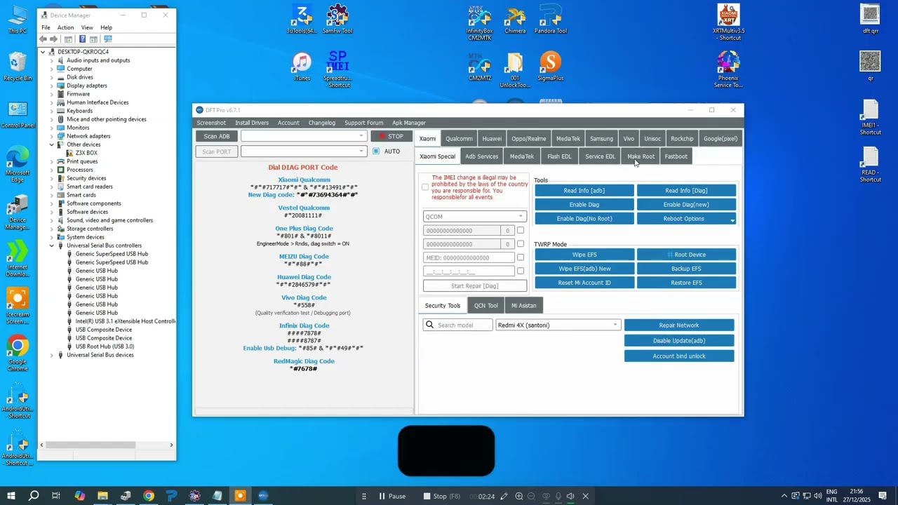Open the XRTMultiv3.5 desktop shortcut
This screenshot has width=898, height=505.
(x=728, y=22)
